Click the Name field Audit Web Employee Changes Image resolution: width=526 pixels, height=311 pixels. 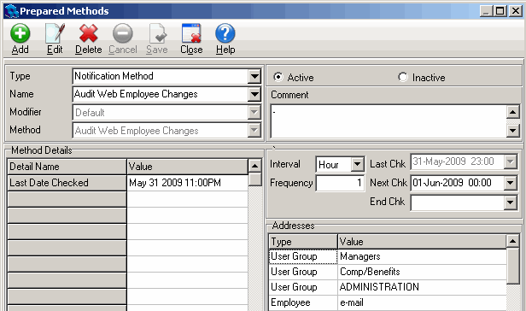(x=161, y=94)
